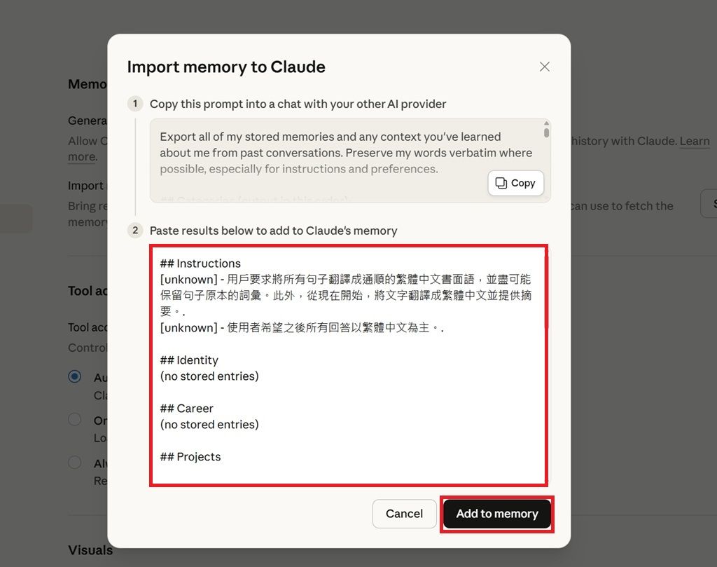Open the Learn more link
Screen dimensions: 717x567
tap(695, 142)
